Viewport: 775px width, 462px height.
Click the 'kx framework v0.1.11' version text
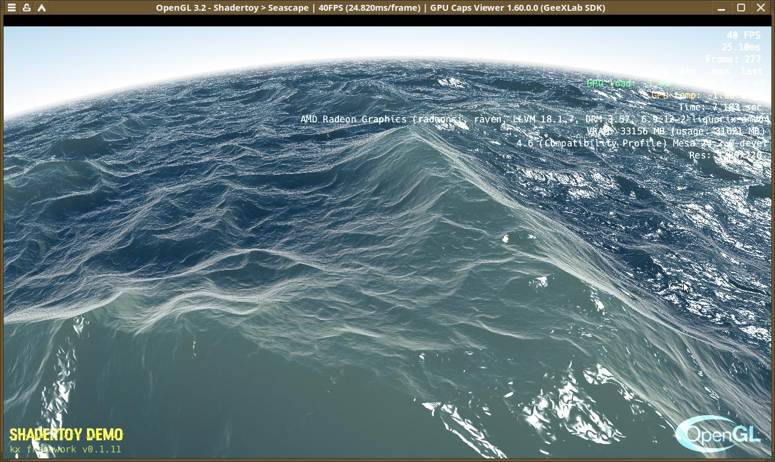[65, 449]
